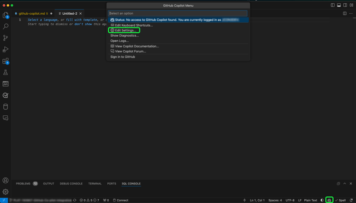Change indentation via Spaces: 4
This screenshot has width=356, height=203.
(275, 200)
